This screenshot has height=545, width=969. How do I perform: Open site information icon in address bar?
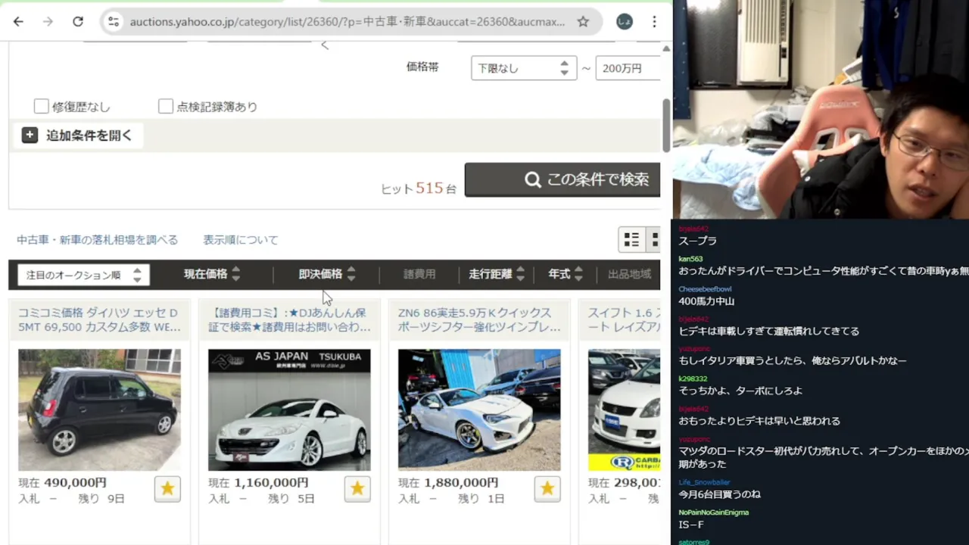pyautogui.click(x=114, y=22)
